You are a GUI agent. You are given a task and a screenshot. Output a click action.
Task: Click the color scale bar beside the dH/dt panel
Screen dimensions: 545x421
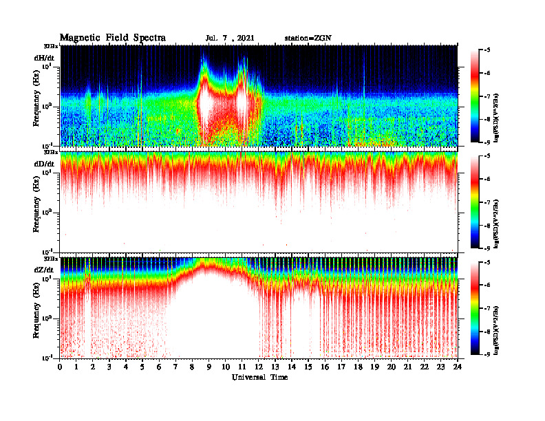(474, 96)
